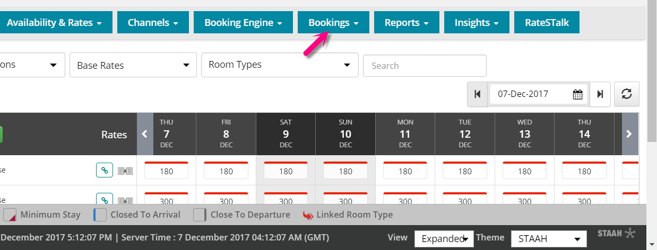Open the Channels menu
This screenshot has width=657, height=250.
pos(153,23)
